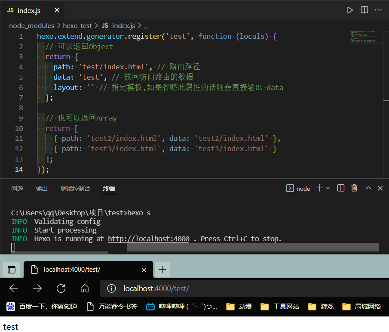
Task: Split the terminal panel
Action: tap(341, 188)
